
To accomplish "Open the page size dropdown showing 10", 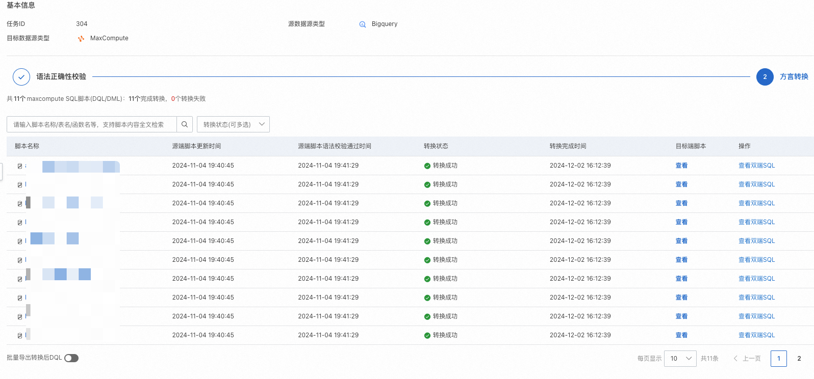I will [x=680, y=359].
